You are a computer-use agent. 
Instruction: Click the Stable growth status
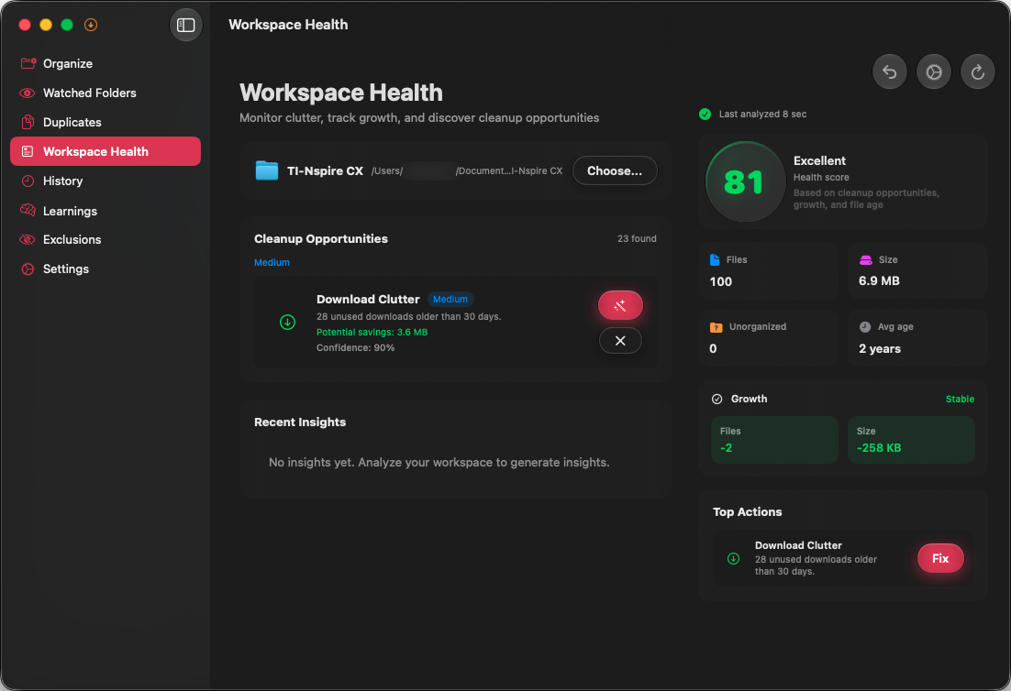[x=960, y=400]
